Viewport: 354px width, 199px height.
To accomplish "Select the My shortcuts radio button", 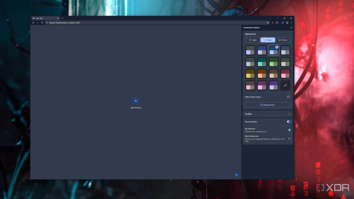I will tap(289, 130).
